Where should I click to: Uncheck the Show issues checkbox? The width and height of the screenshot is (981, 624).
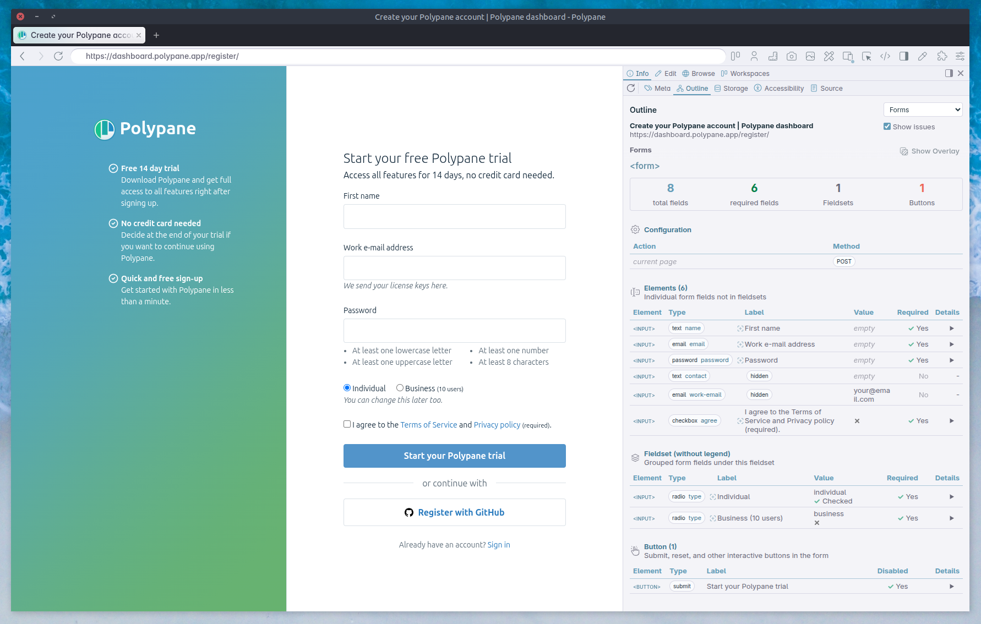coord(887,127)
